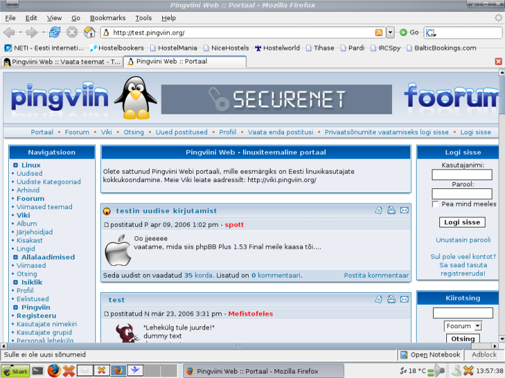Switch to 'Pingviini Web :: Vaata teemat' tab
The width and height of the screenshot is (505, 378).
tap(62, 62)
